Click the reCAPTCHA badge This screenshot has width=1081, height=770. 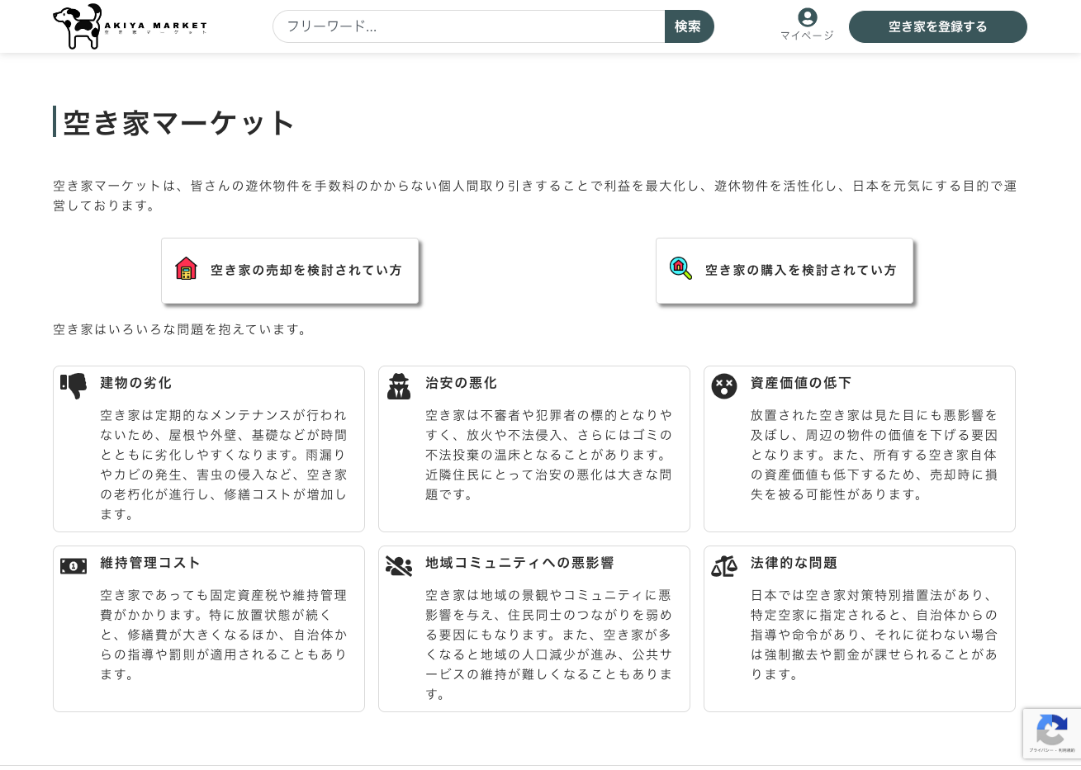1051,733
